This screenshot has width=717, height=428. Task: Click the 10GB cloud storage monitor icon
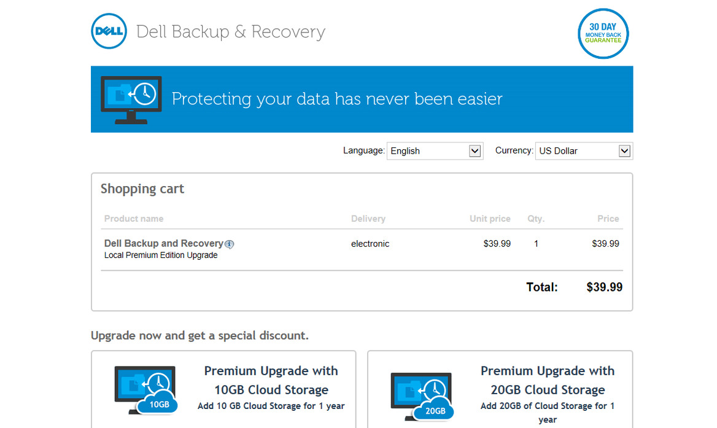click(146, 391)
